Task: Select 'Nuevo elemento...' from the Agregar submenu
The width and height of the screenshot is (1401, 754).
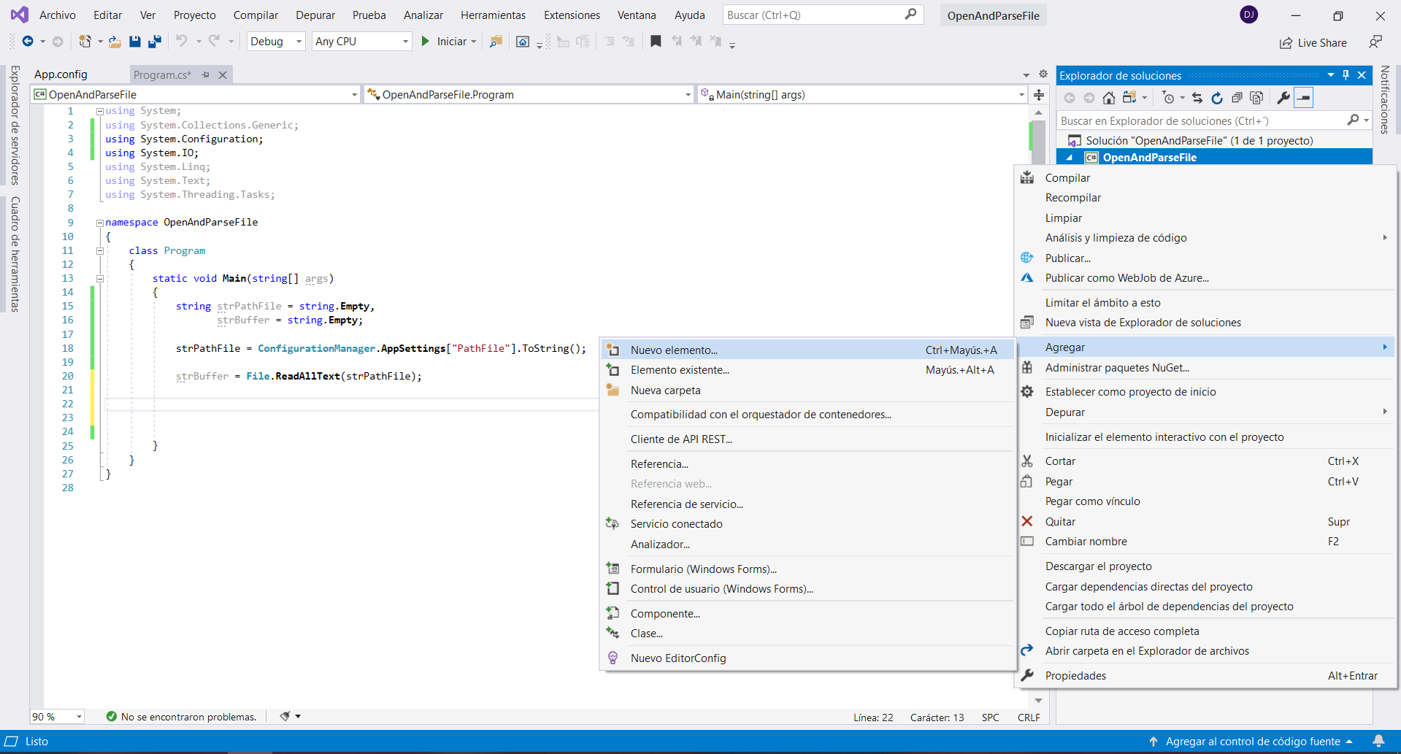Action: 674,350
